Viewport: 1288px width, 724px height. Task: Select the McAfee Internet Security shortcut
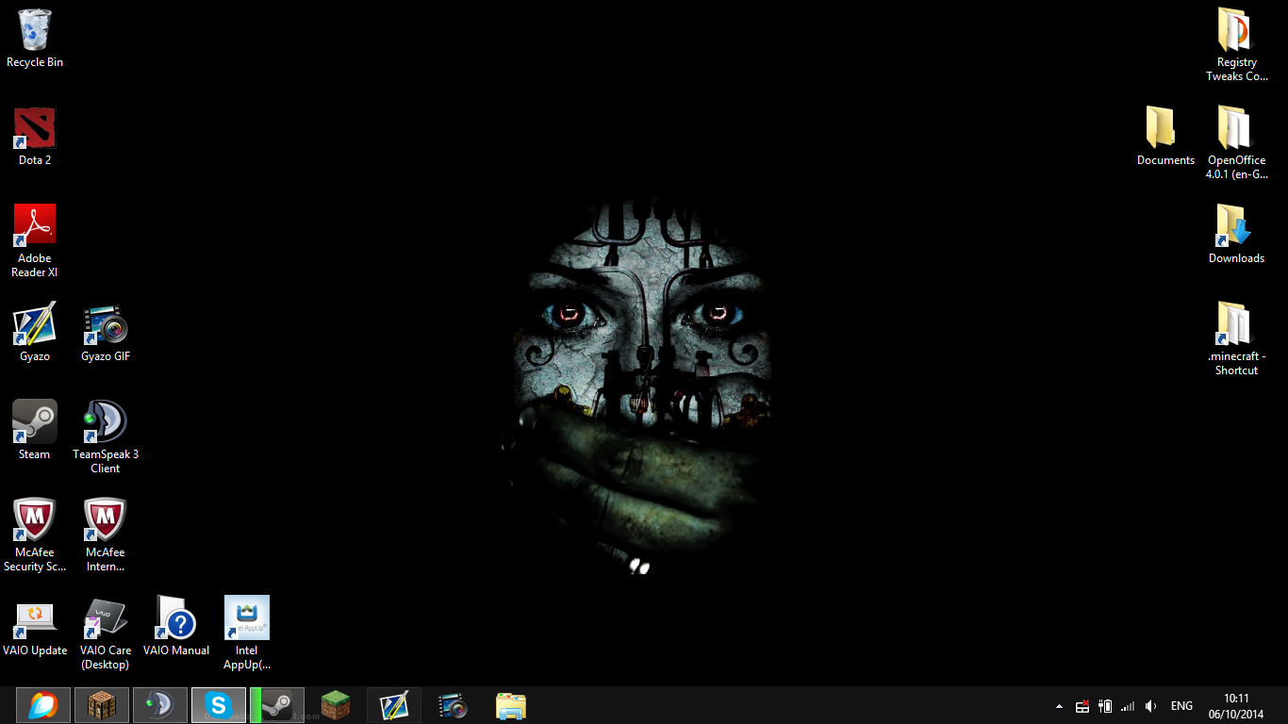tap(106, 535)
